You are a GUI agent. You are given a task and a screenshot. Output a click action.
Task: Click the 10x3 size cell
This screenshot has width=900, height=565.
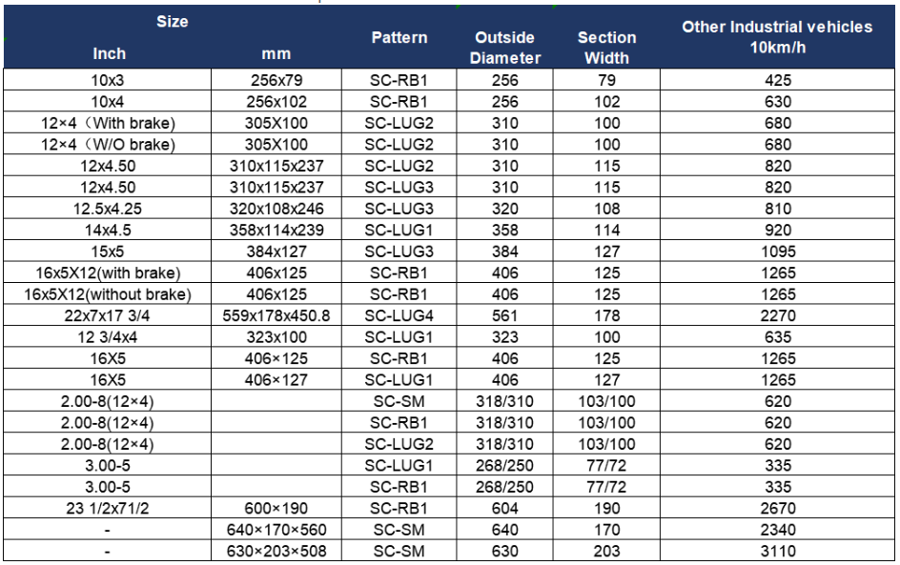(x=108, y=80)
